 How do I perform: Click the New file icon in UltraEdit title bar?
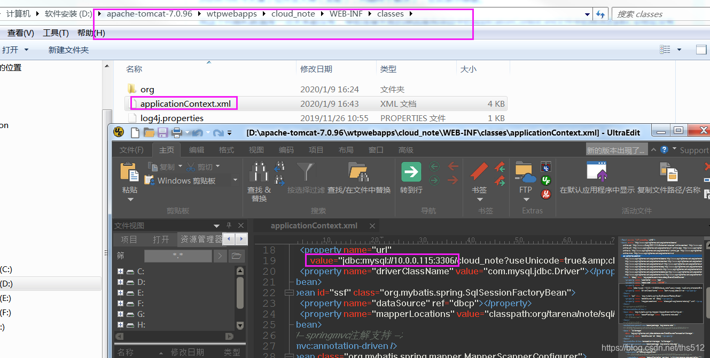pos(135,132)
